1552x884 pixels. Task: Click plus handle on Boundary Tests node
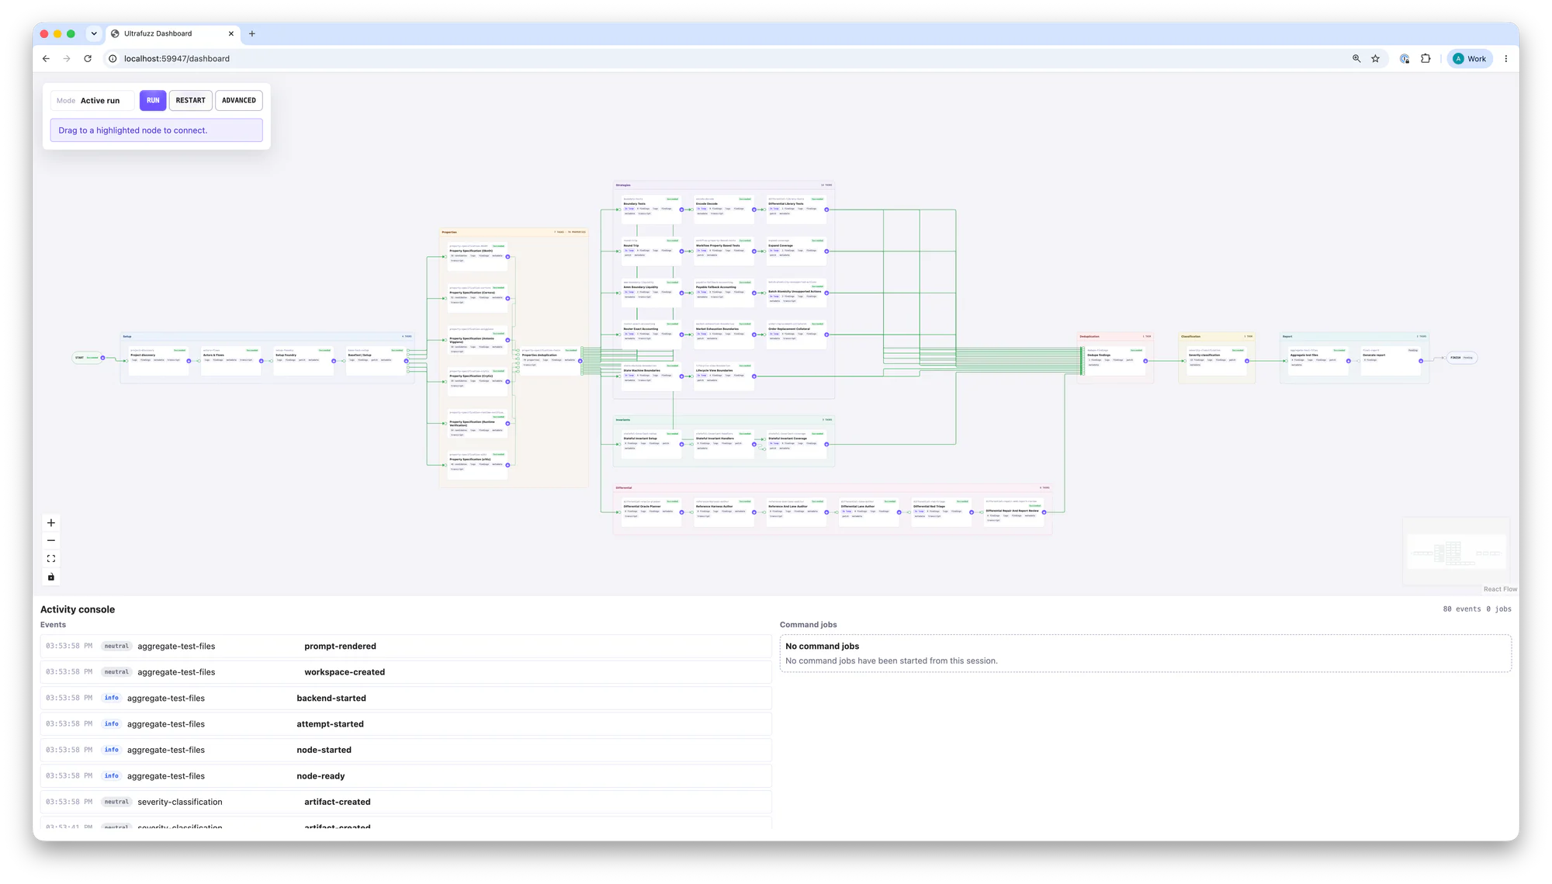[681, 210]
